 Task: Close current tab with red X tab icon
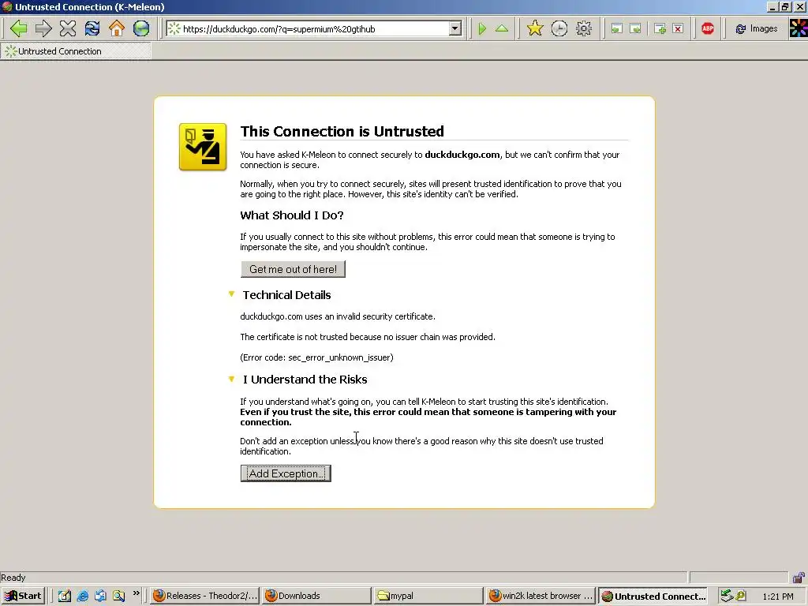pos(678,29)
